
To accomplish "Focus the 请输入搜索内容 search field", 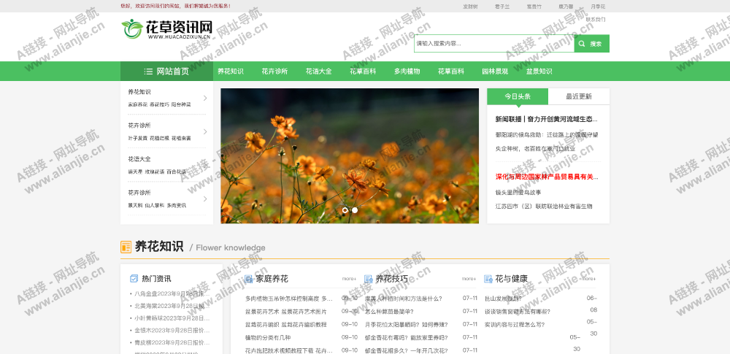I will (494, 44).
